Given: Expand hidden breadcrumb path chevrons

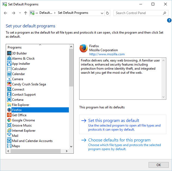Looking at the screenshot, I should coord(37,13).
